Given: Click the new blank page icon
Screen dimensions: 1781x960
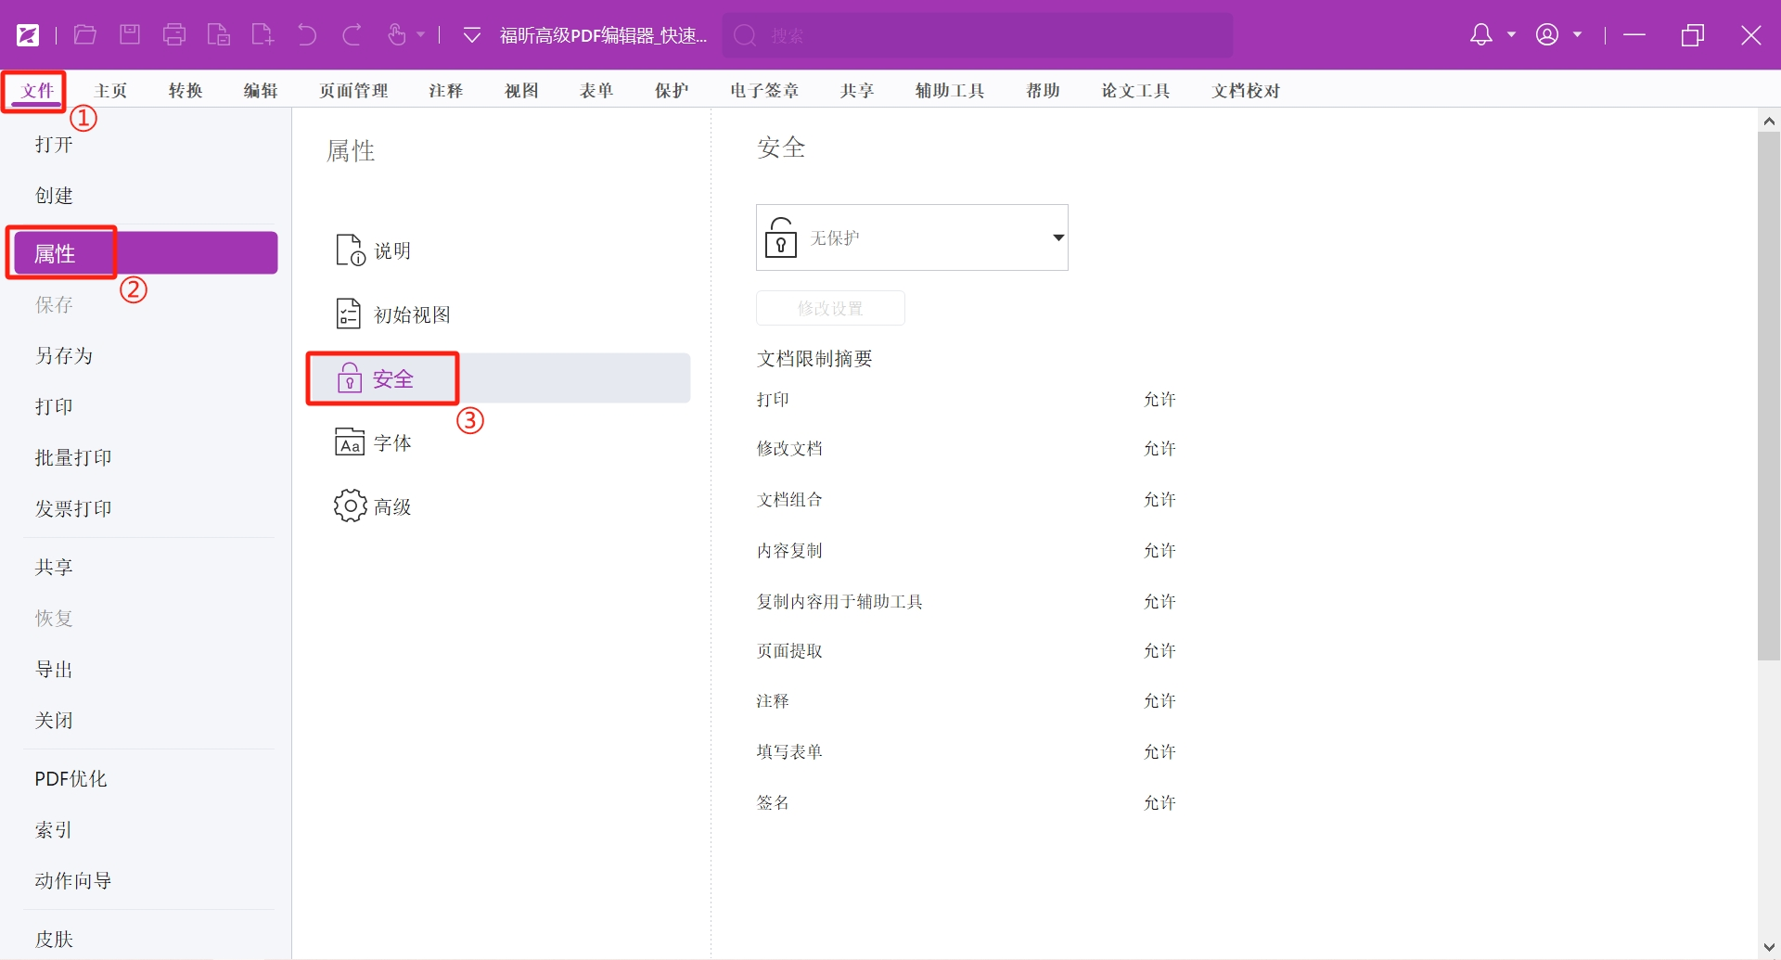Looking at the screenshot, I should pos(263,35).
